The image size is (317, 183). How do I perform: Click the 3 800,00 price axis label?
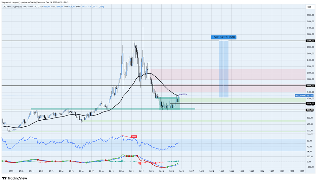(x=310, y=15)
